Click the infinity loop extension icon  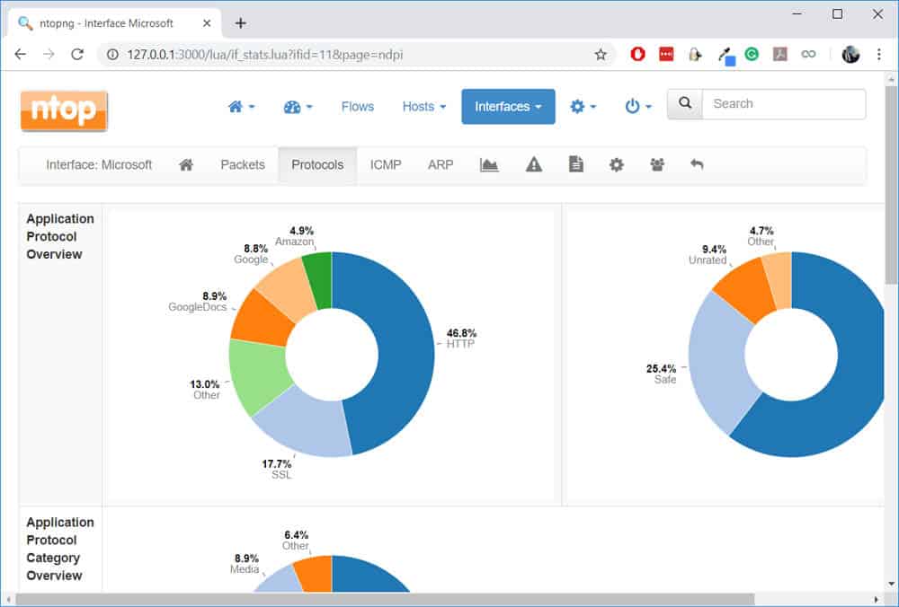coord(808,54)
